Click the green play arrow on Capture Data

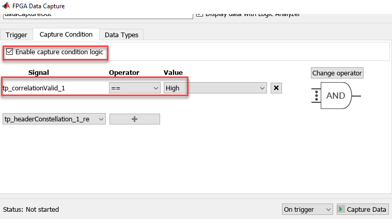pos(341,209)
